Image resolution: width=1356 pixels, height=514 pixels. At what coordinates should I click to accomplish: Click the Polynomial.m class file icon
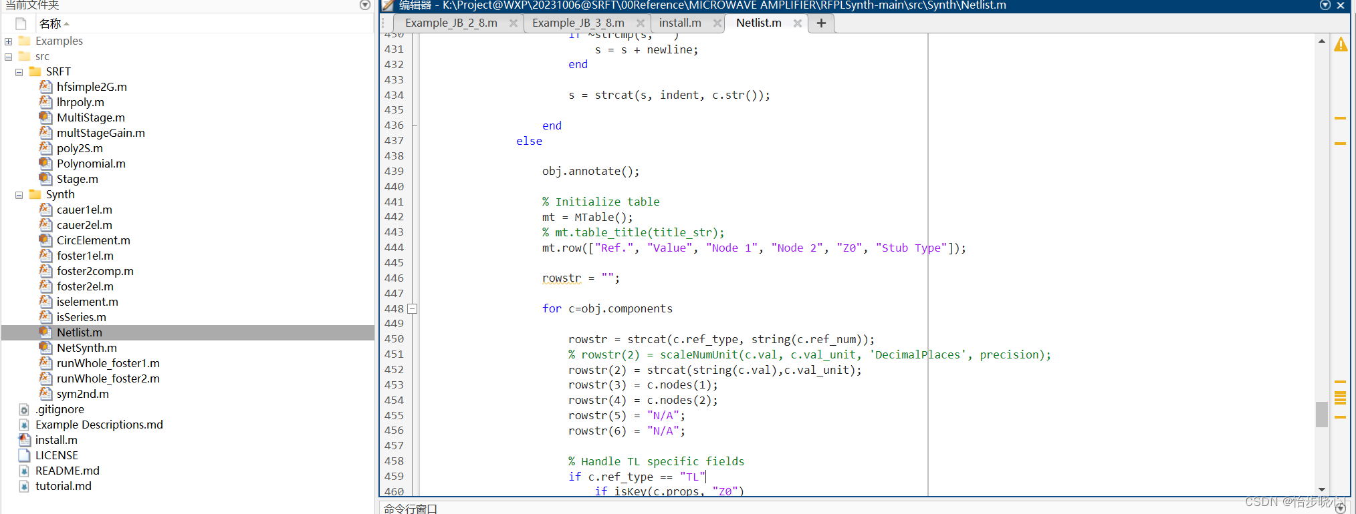click(x=45, y=164)
